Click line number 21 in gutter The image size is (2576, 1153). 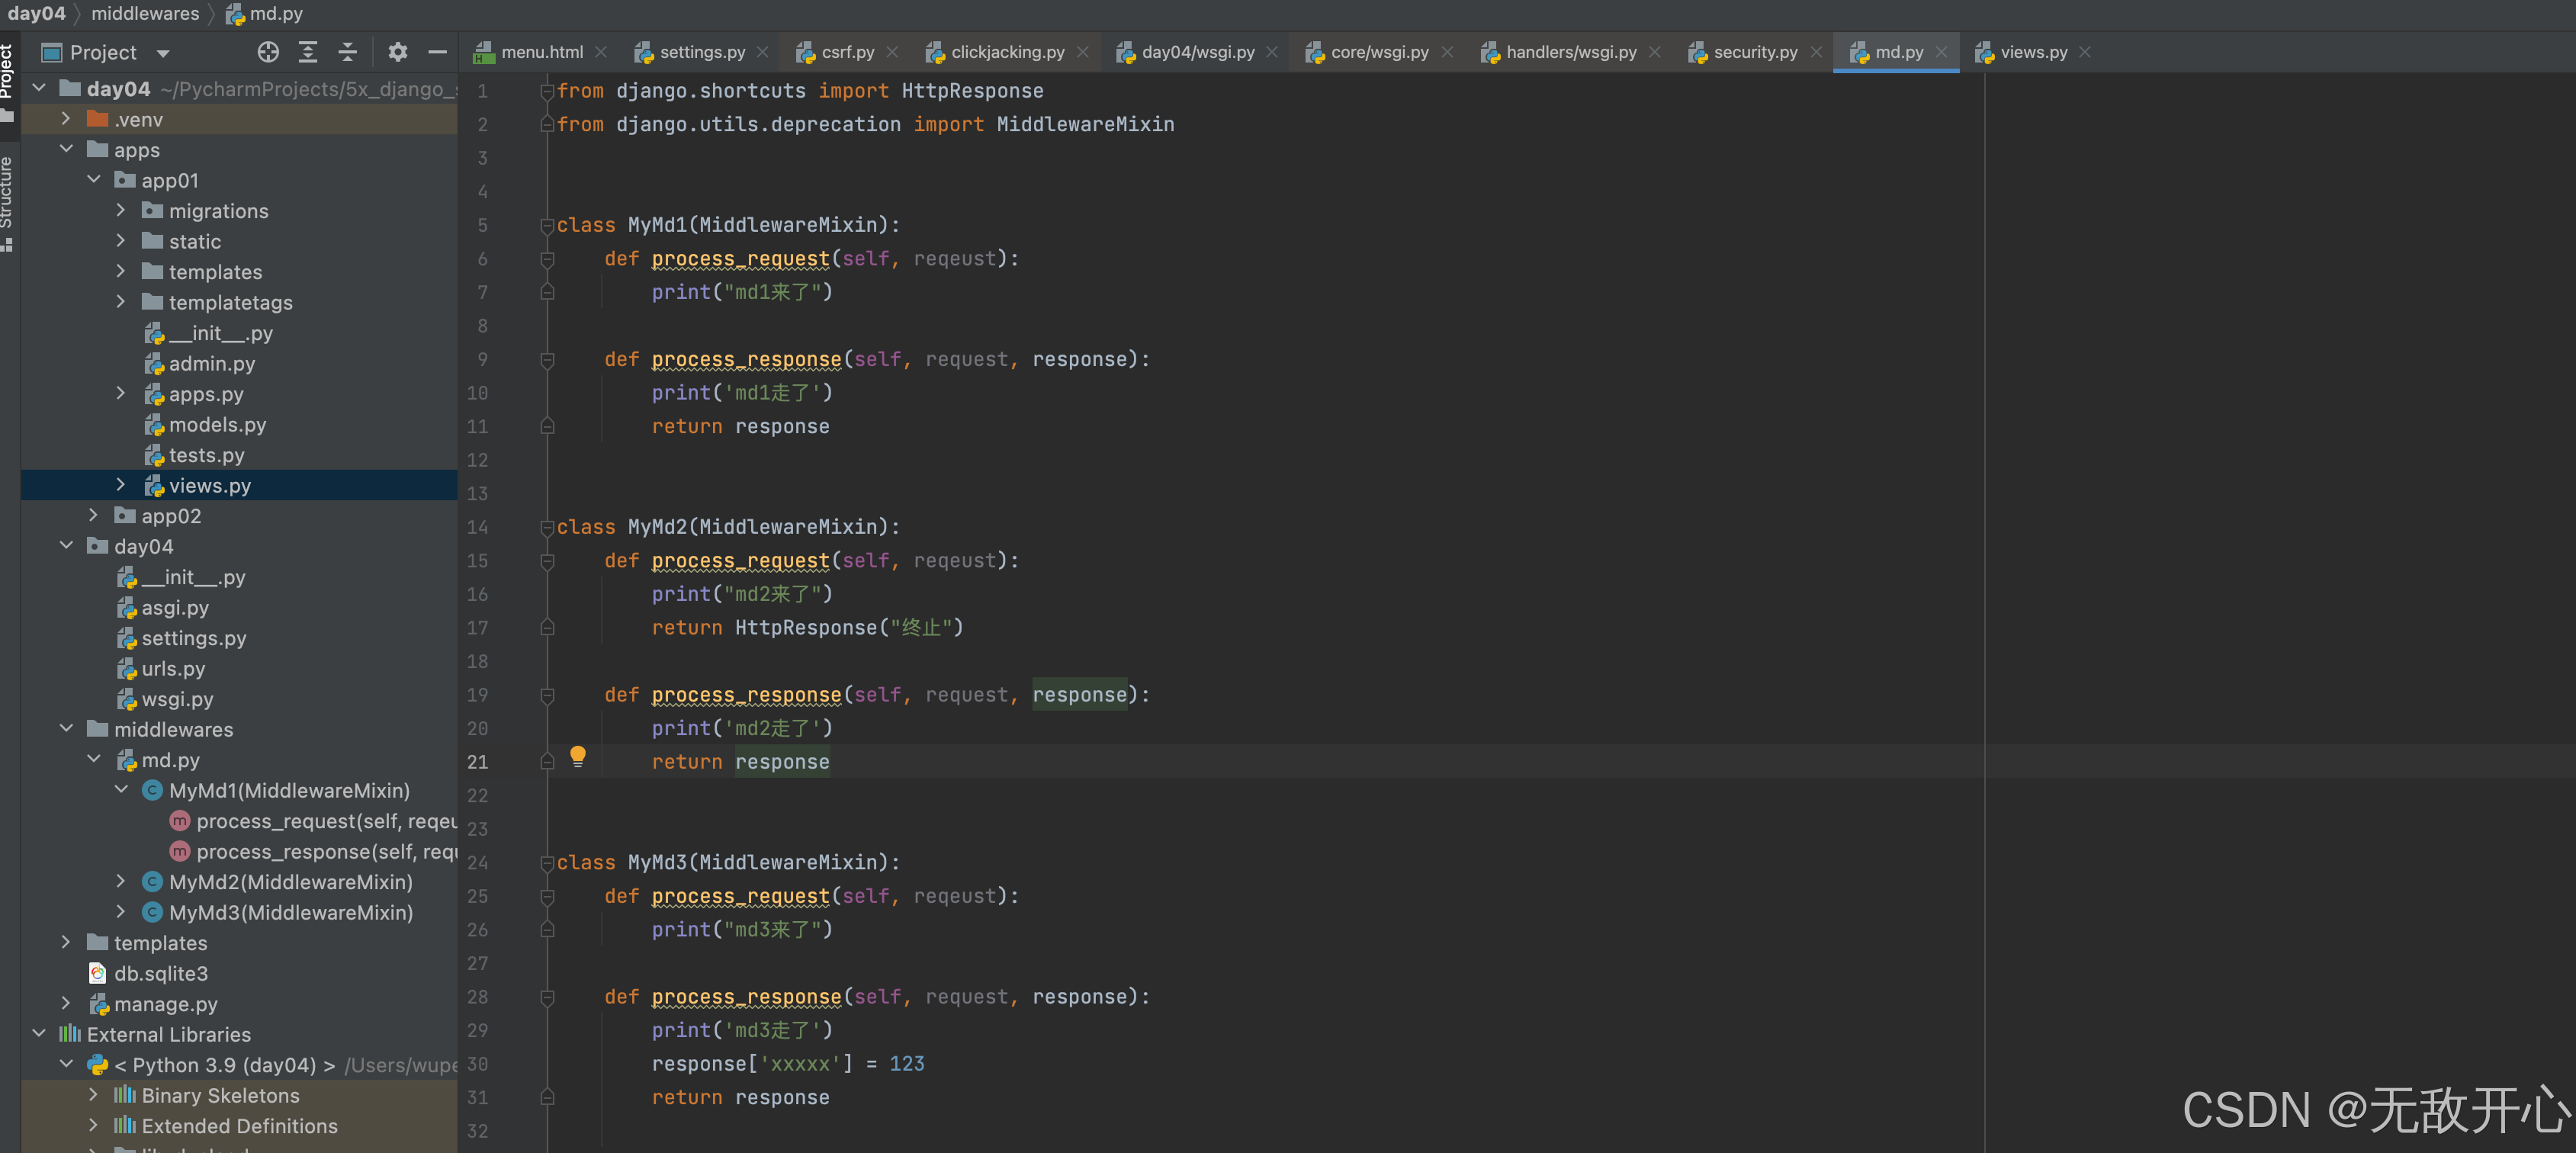click(478, 762)
